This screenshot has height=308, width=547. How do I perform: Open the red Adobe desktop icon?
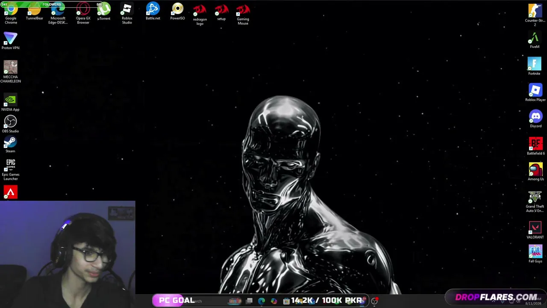[10, 192]
